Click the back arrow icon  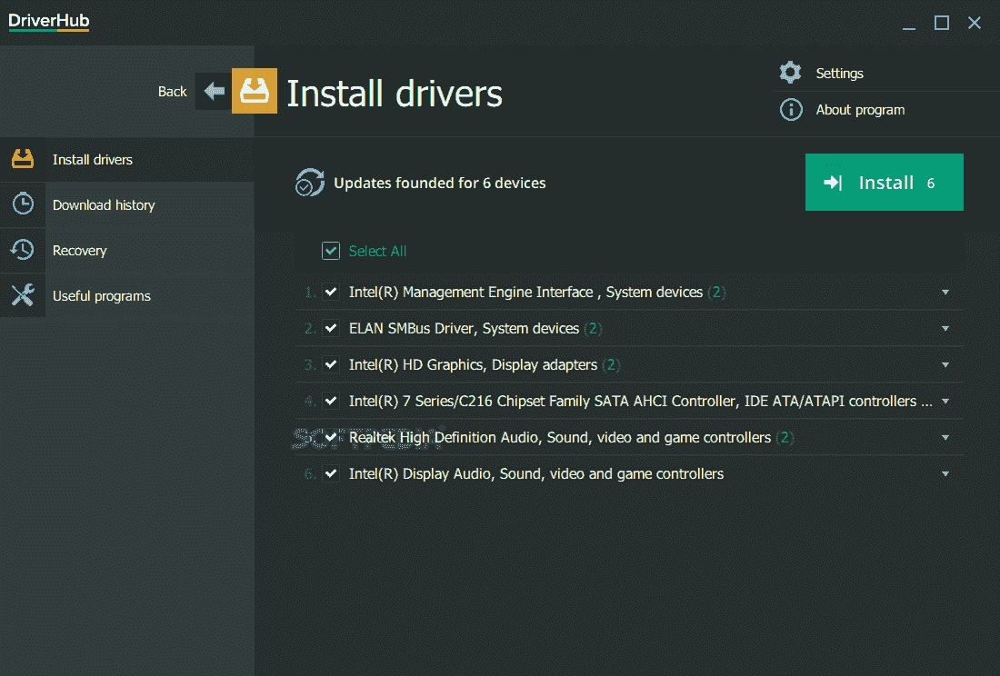coord(214,91)
